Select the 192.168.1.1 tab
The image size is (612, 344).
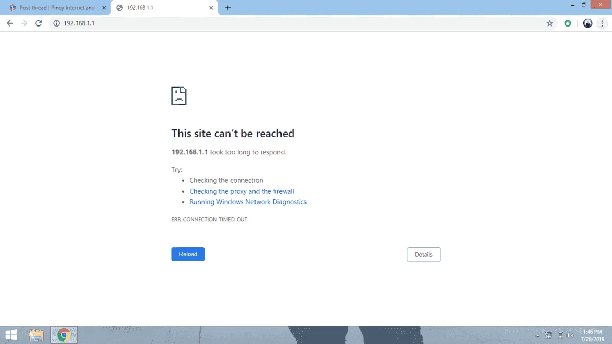coord(163,8)
